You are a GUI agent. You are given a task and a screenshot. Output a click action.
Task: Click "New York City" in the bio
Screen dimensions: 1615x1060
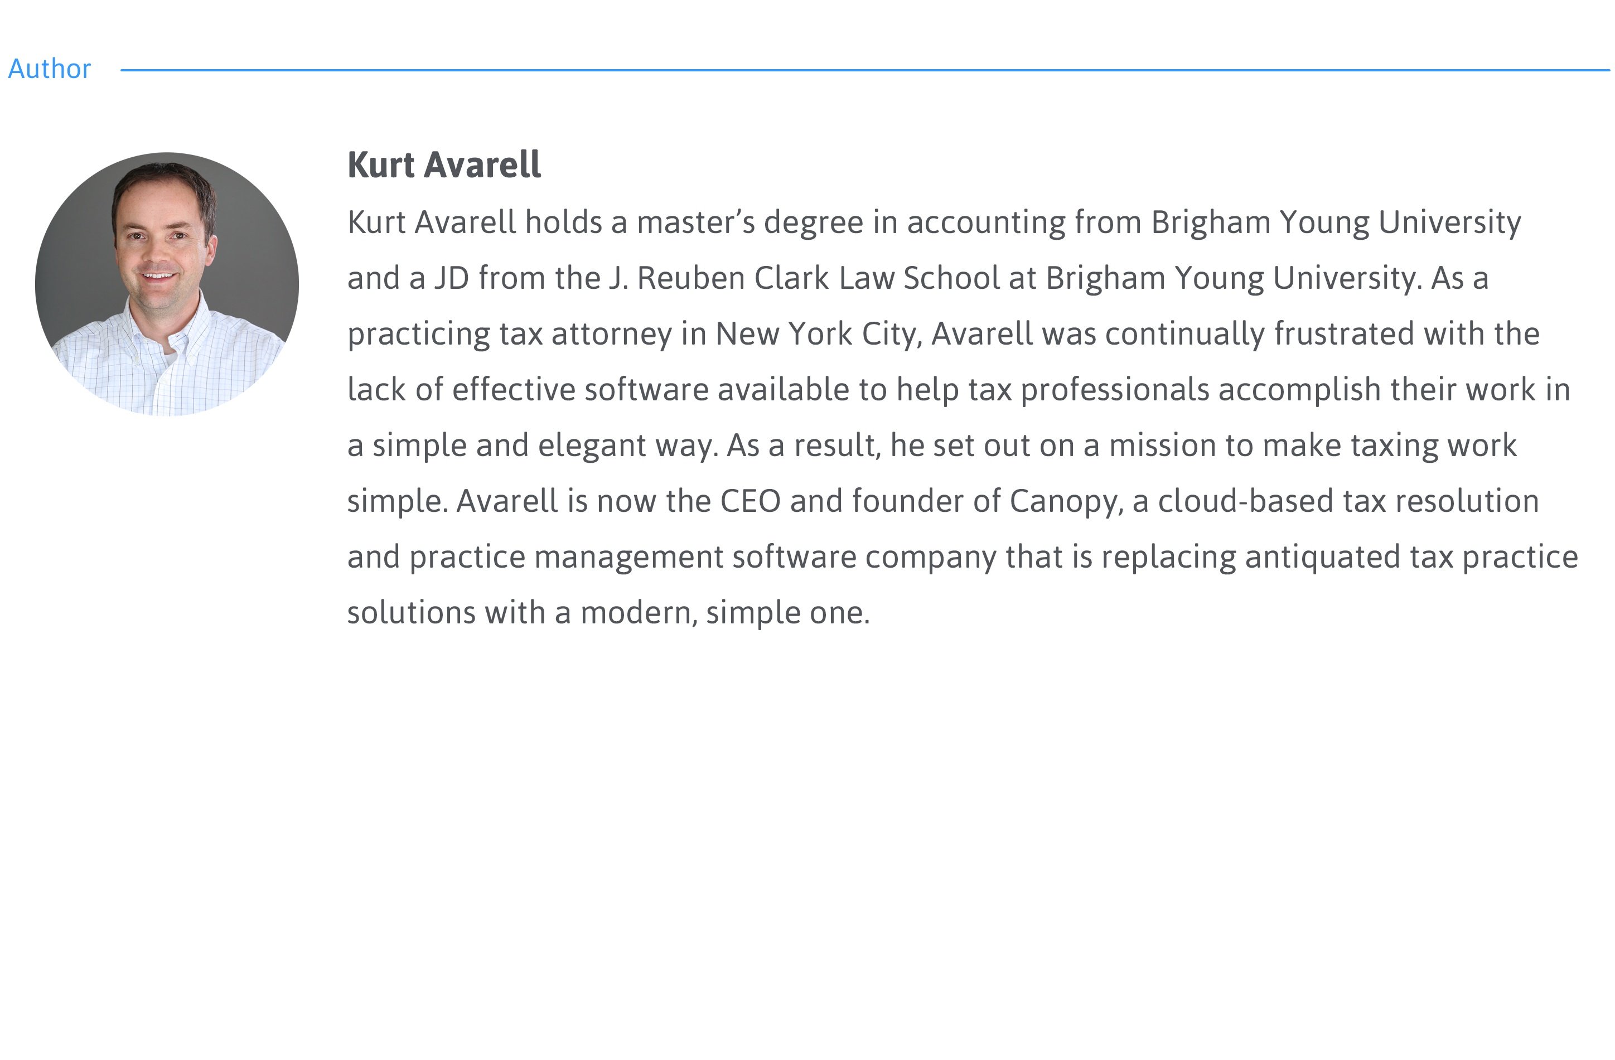(818, 334)
